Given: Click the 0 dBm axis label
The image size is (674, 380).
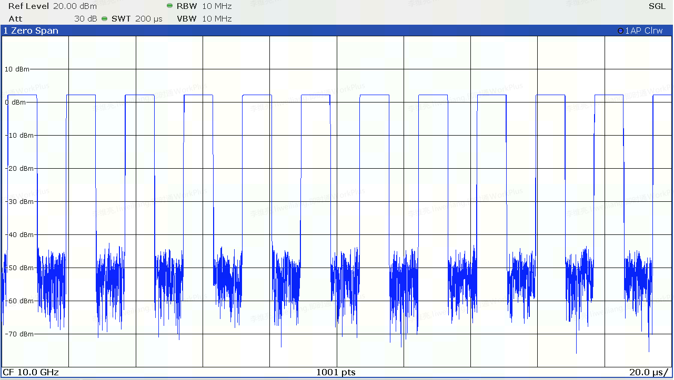Looking at the screenshot, I should [x=15, y=102].
